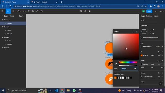This screenshot has height=93, width=165.
Task: Select the Ellipse shape tool
Action: [18, 11]
